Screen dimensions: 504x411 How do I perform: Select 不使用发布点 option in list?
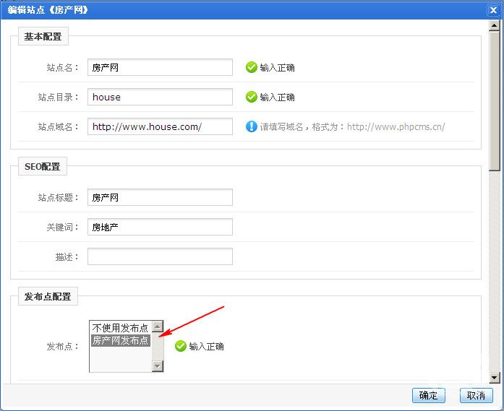[120, 328]
